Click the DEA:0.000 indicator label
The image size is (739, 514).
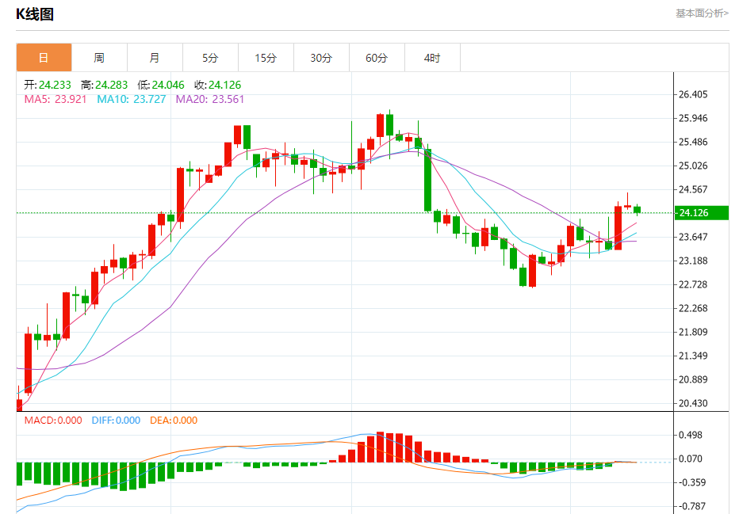click(x=174, y=421)
